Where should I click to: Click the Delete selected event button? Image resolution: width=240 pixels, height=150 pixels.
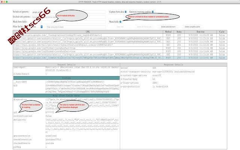(168, 27)
